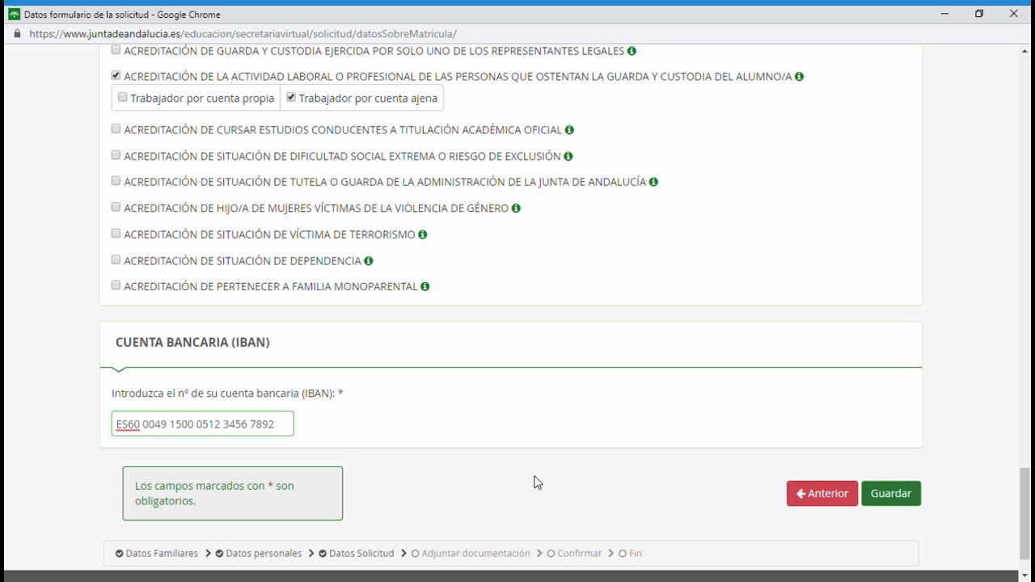Viewport: 1035px width, 582px height.
Task: Click info icon for víctima de terrorismo
Action: pyautogui.click(x=423, y=234)
